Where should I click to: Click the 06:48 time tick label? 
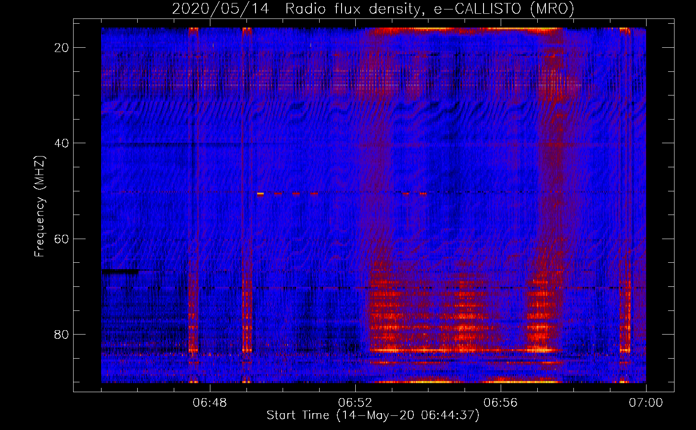210,403
